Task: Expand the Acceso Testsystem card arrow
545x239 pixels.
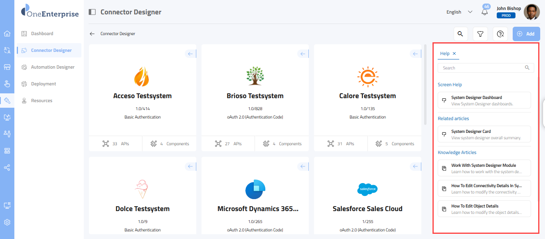Action: click(190, 54)
